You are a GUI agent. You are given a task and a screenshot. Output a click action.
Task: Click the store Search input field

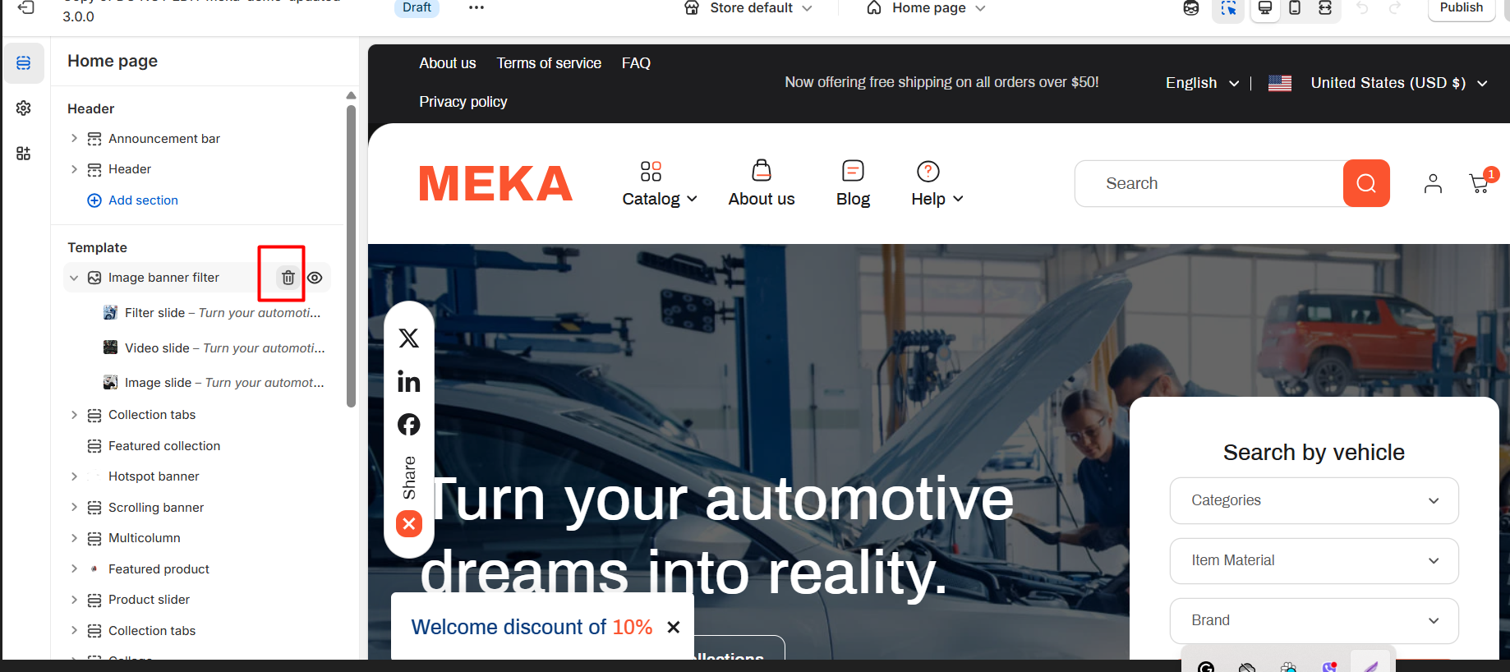1208,183
